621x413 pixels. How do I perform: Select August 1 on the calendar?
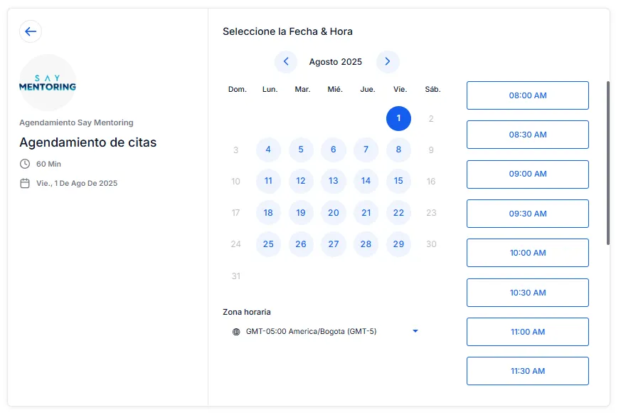pyautogui.click(x=398, y=118)
